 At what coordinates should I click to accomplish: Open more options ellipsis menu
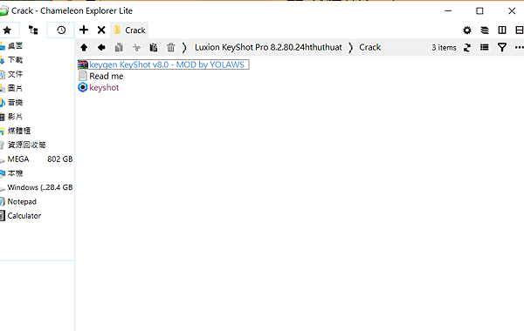click(520, 48)
